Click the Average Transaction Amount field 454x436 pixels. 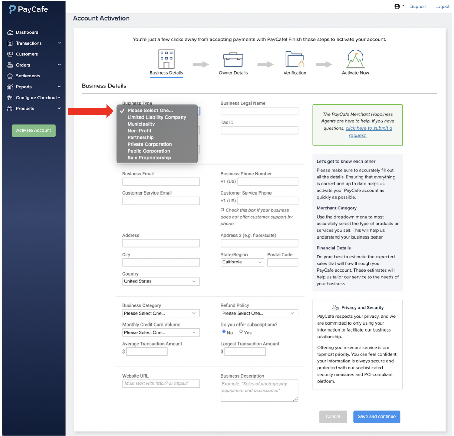(147, 351)
